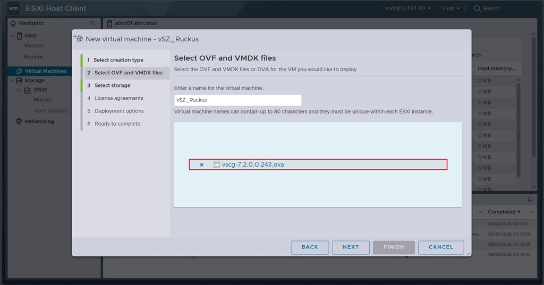This screenshot has width=544, height=285.
Task: Click the disabled FINISH button
Action: (x=394, y=247)
